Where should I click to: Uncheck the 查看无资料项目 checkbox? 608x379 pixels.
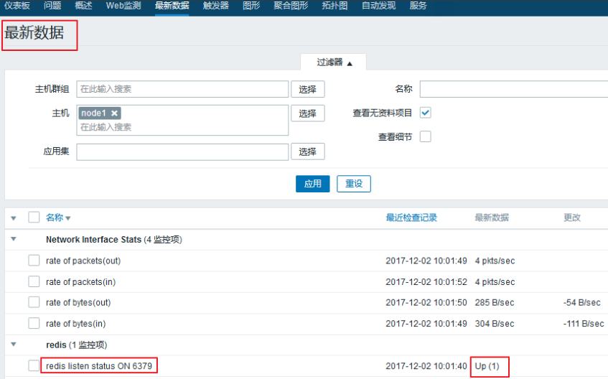pos(426,113)
